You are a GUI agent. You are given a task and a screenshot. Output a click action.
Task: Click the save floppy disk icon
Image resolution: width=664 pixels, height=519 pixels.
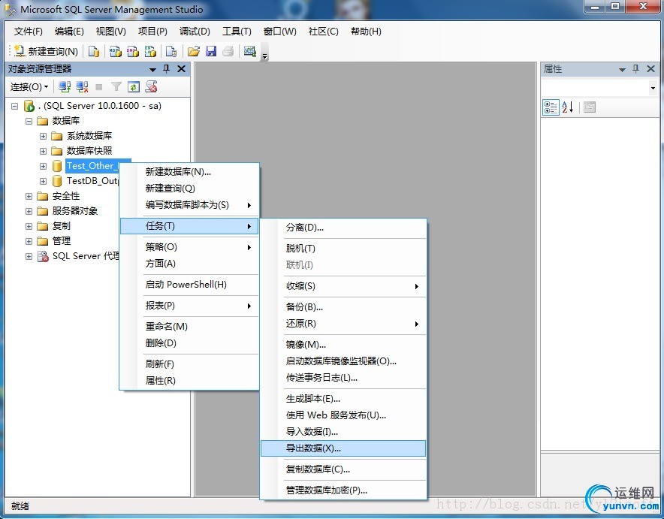[211, 52]
